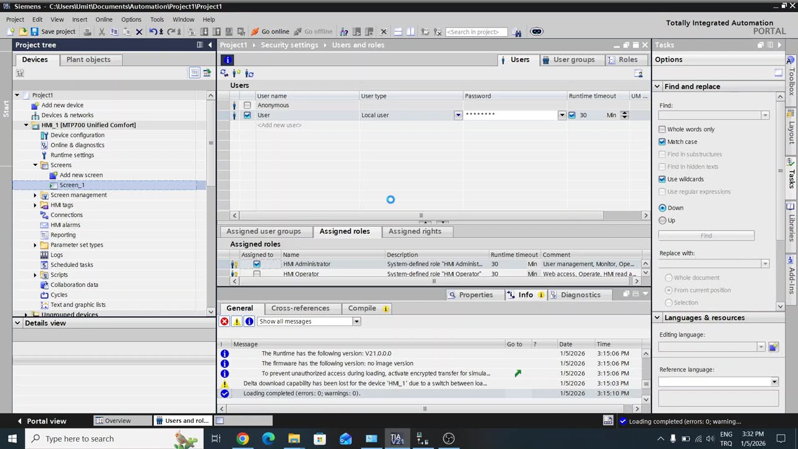Uncheck HMI Administrator assigned role

point(257,264)
